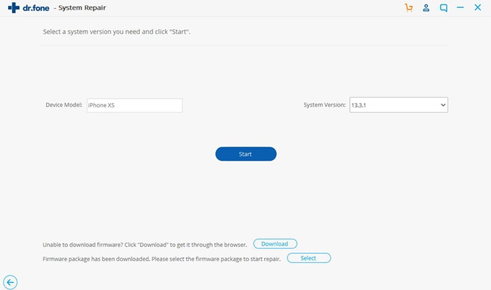Open the System Version 13.3.1 dropdown
491x290 pixels.
(x=398, y=105)
